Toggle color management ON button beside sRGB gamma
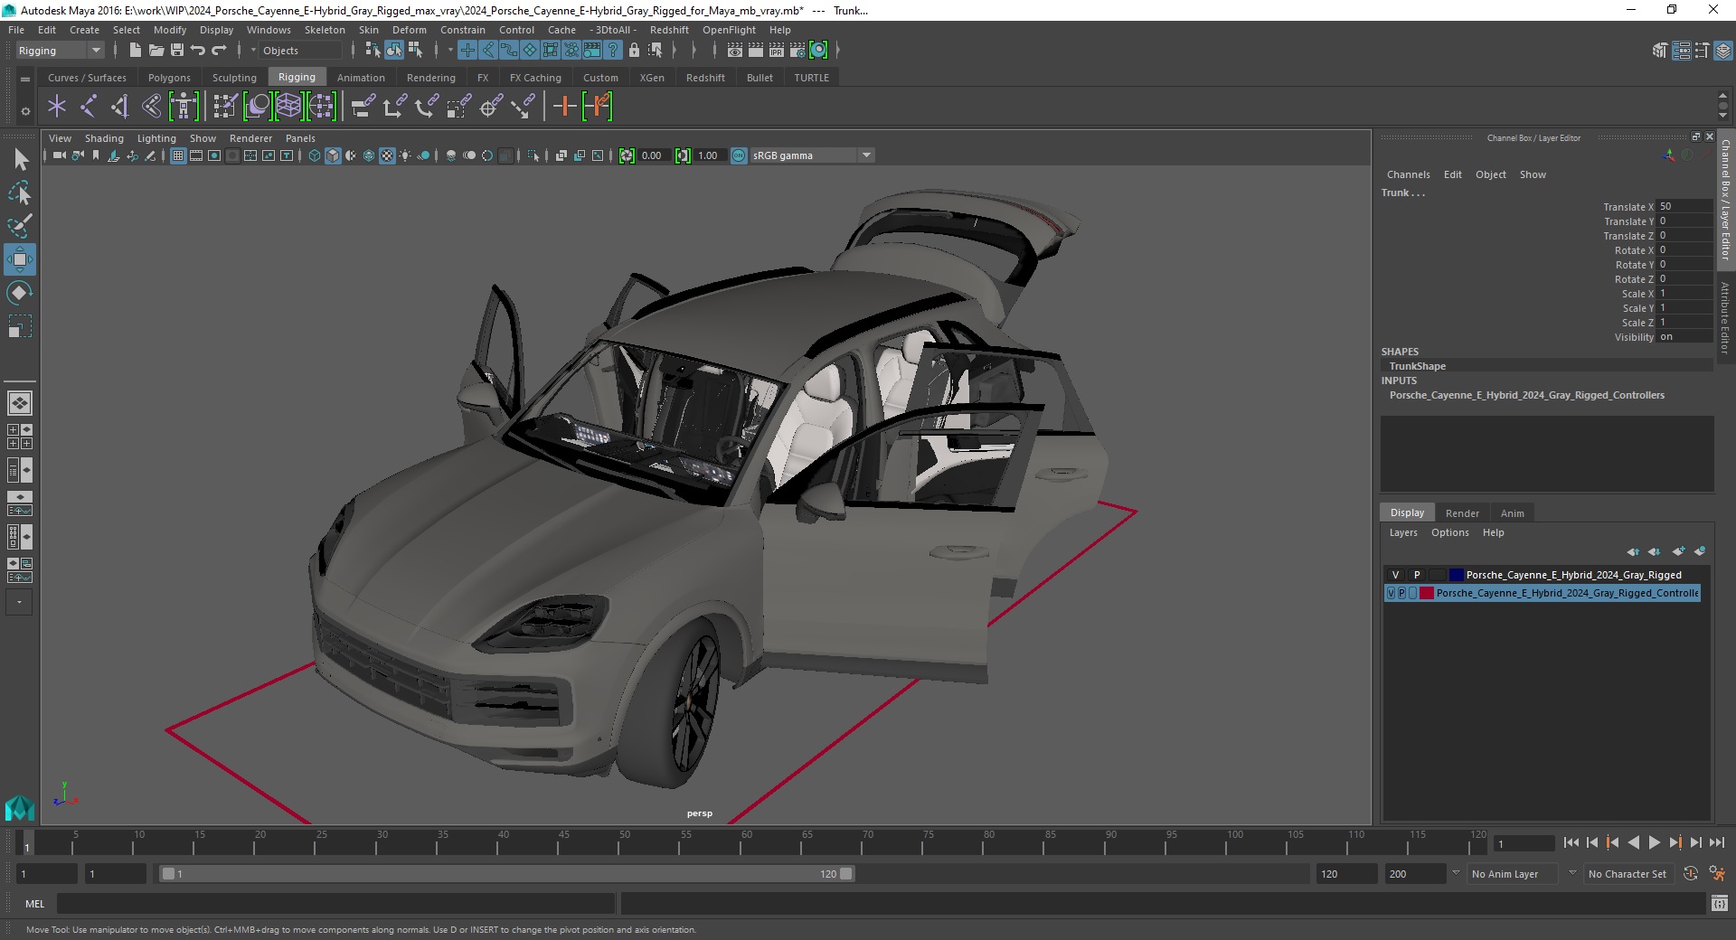This screenshot has height=940, width=1736. click(x=739, y=155)
